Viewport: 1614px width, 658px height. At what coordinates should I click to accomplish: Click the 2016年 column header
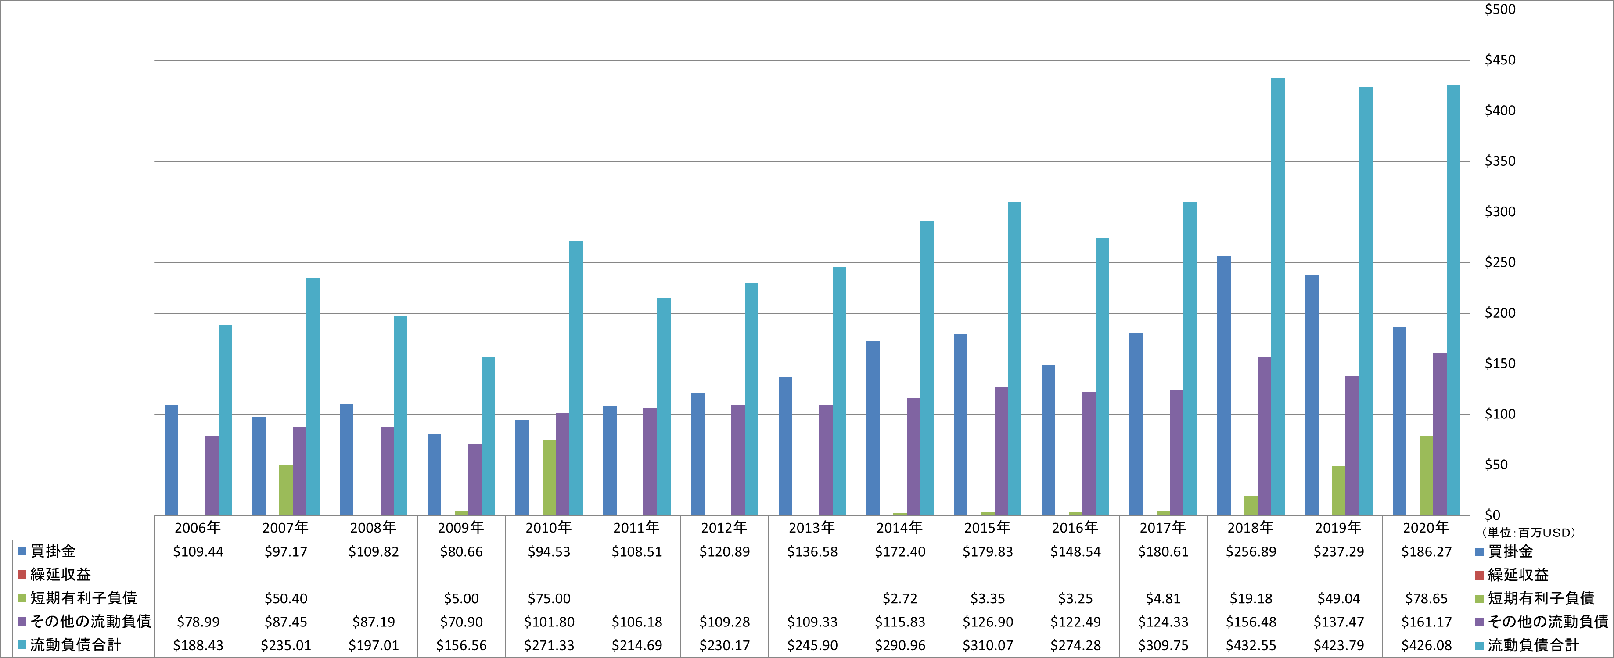point(1075,528)
